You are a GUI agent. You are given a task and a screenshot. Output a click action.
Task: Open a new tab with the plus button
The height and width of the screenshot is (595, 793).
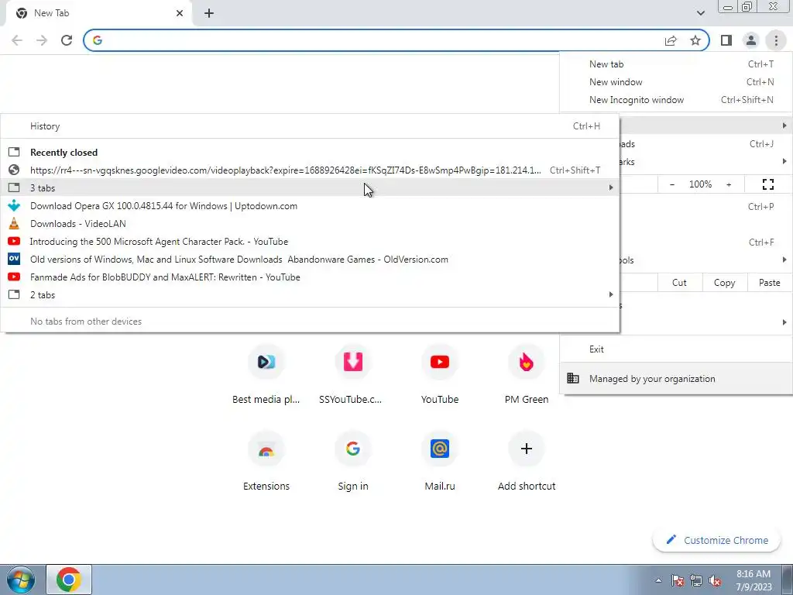click(x=209, y=13)
